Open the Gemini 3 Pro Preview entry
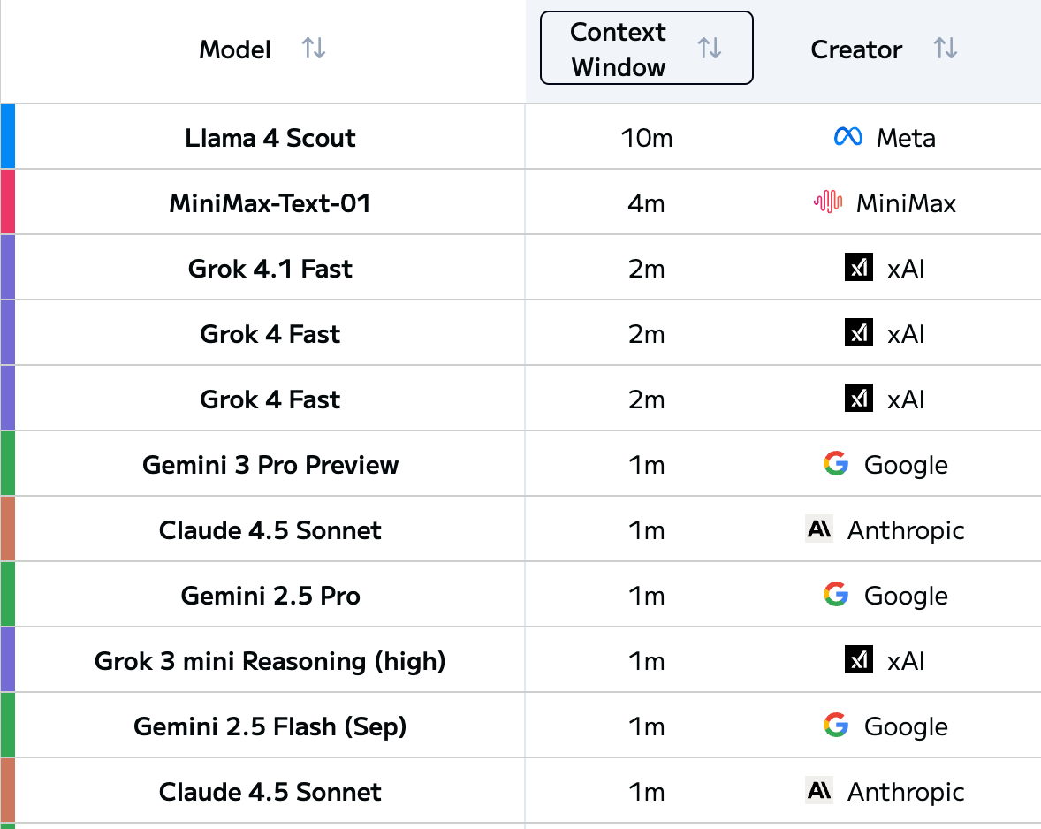The image size is (1041, 829). [270, 465]
